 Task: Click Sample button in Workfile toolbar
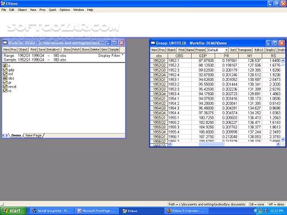114,49
